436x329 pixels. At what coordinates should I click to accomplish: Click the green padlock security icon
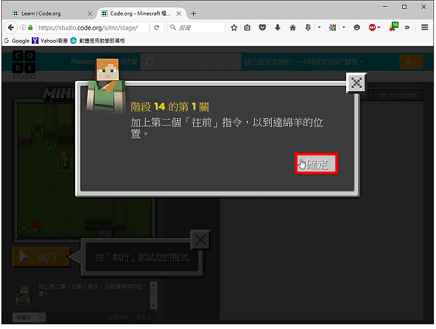coord(30,28)
